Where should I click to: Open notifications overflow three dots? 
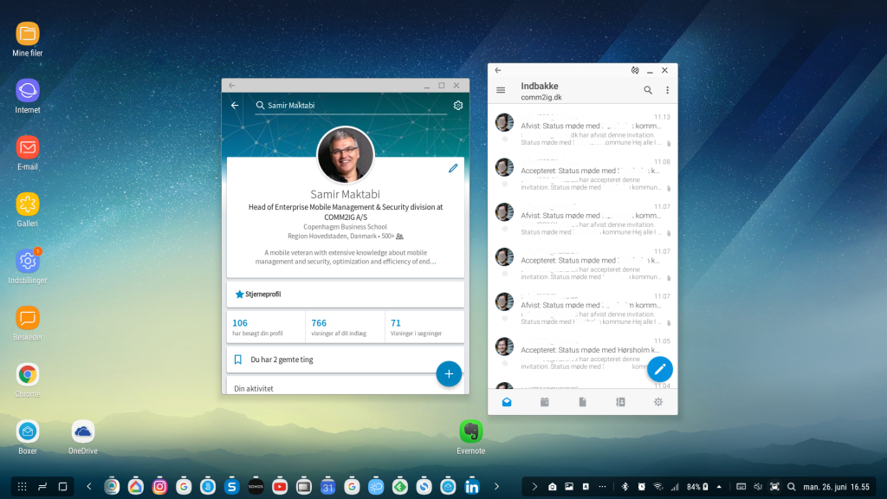pyautogui.click(x=603, y=487)
